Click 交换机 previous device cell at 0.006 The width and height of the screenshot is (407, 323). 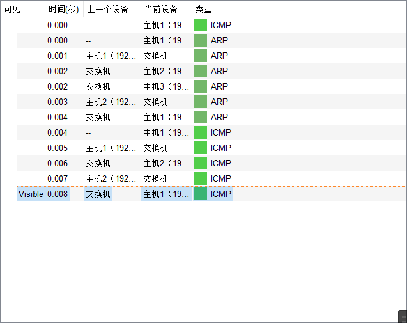(x=98, y=163)
